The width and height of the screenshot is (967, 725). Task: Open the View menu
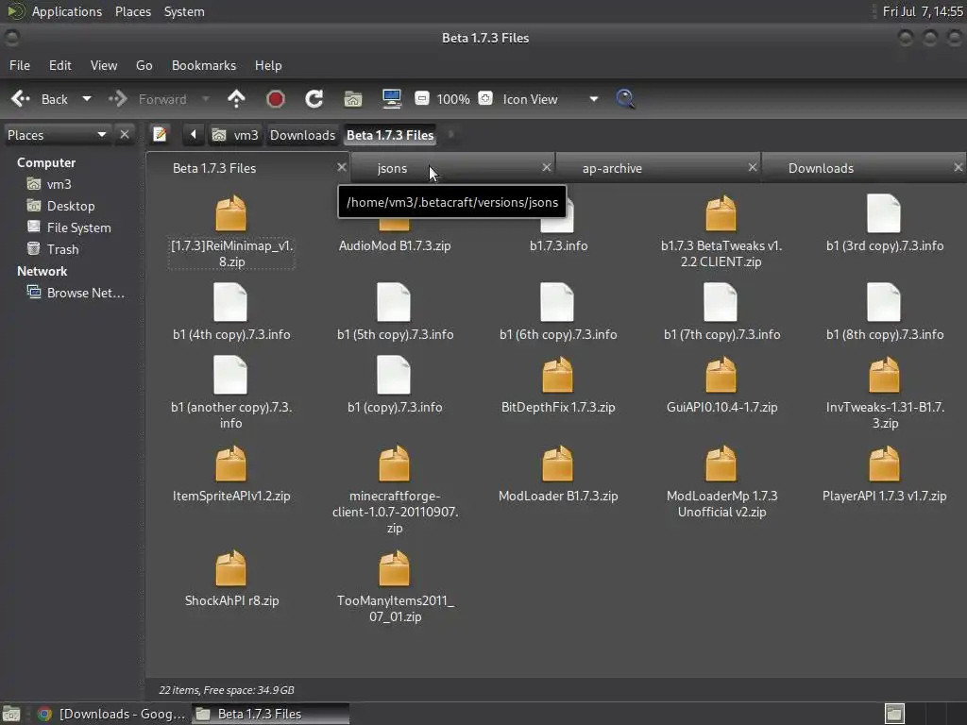104,65
